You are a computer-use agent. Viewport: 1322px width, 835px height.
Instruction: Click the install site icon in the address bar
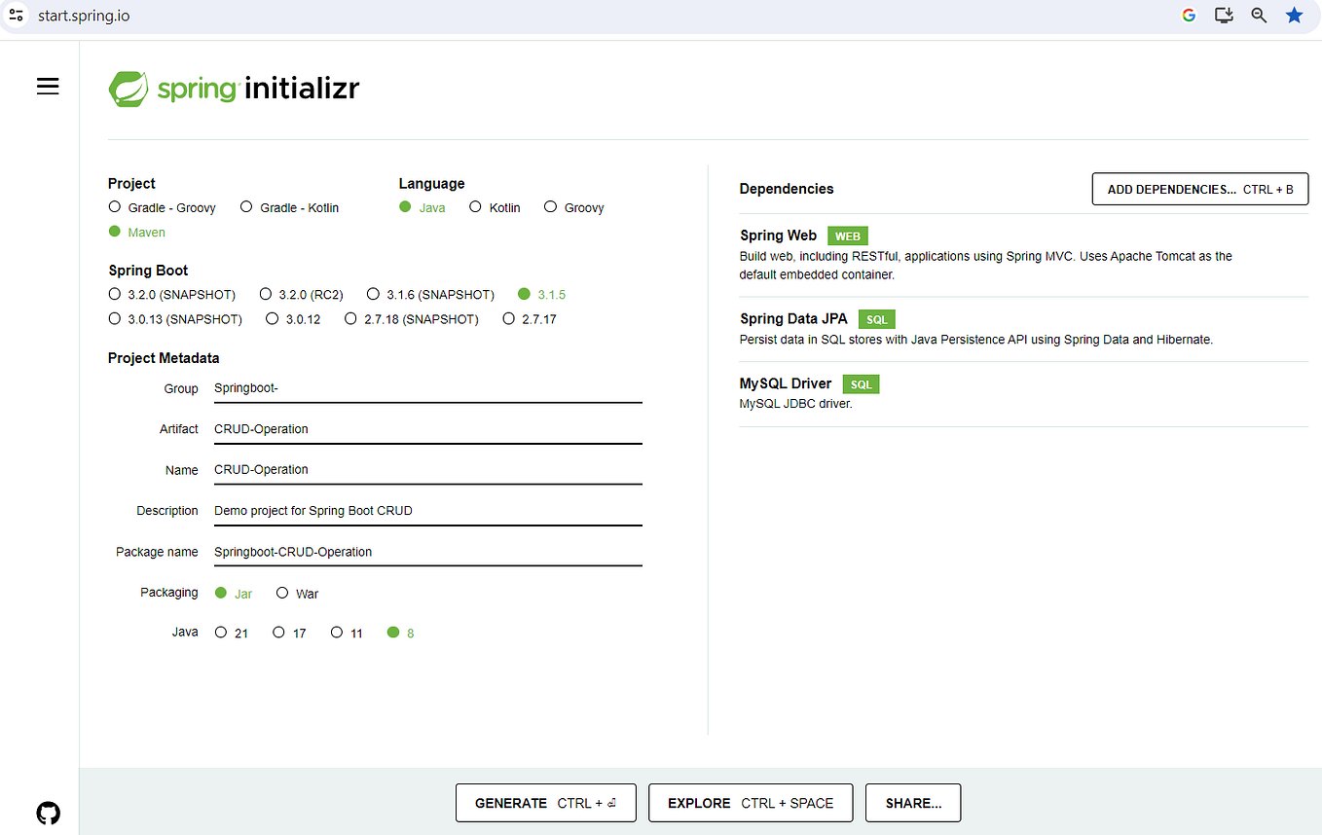click(x=1224, y=15)
